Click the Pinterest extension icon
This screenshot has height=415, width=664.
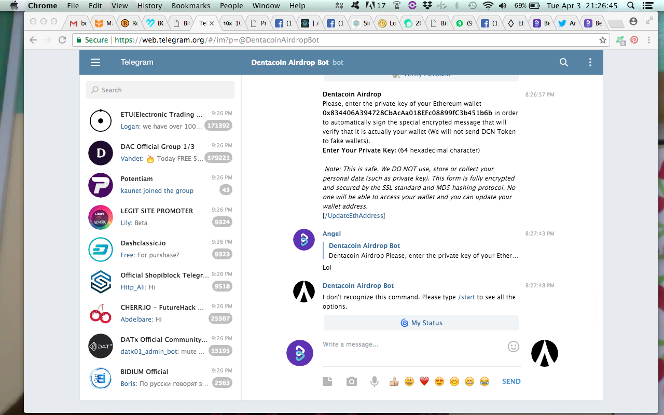(634, 40)
